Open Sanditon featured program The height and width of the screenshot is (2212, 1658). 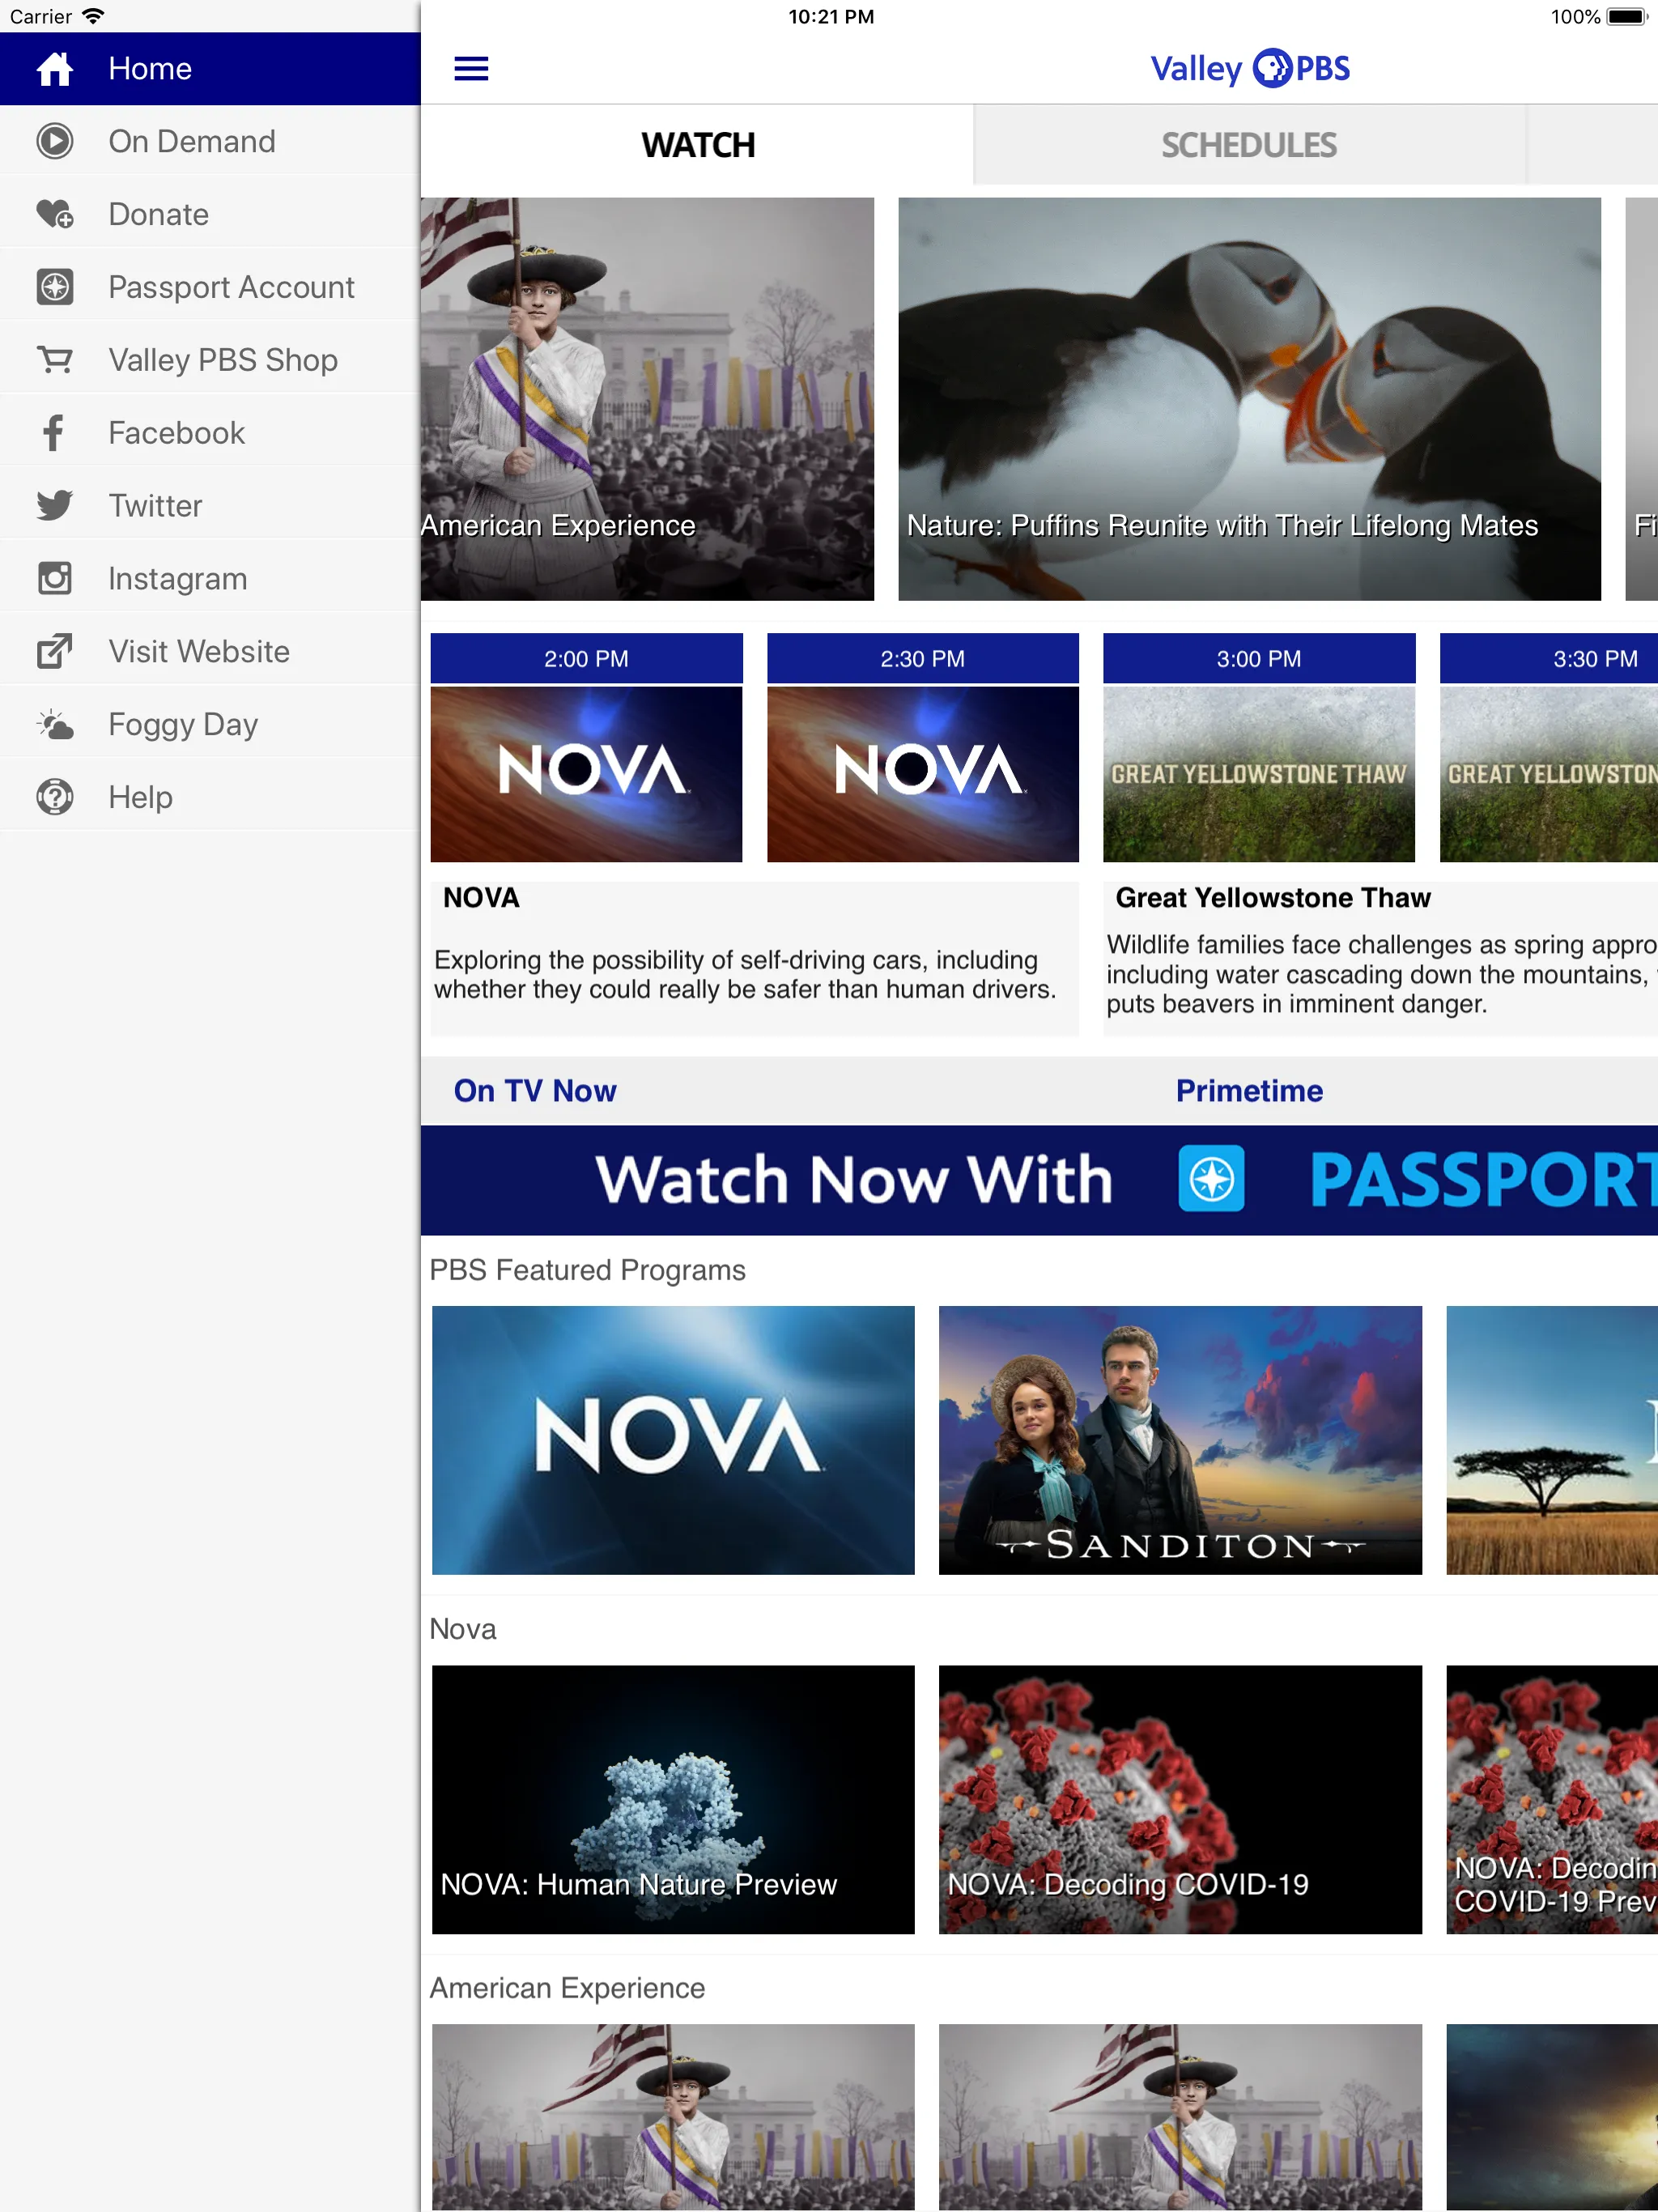point(1180,1440)
